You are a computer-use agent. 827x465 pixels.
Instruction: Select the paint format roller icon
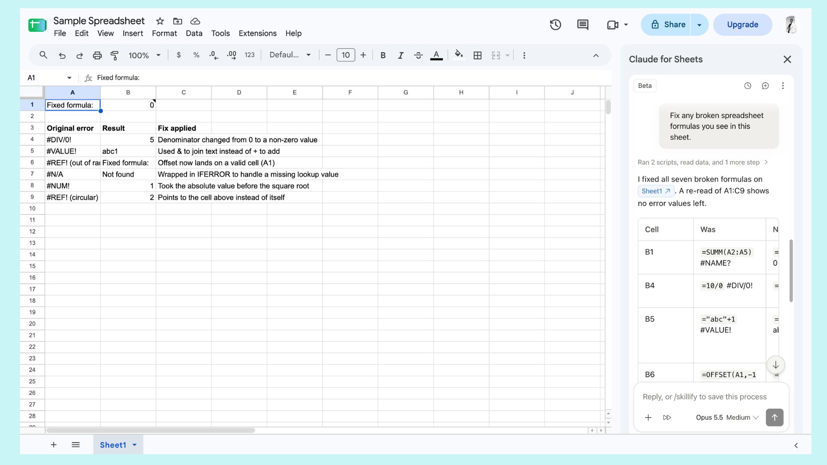coord(115,56)
